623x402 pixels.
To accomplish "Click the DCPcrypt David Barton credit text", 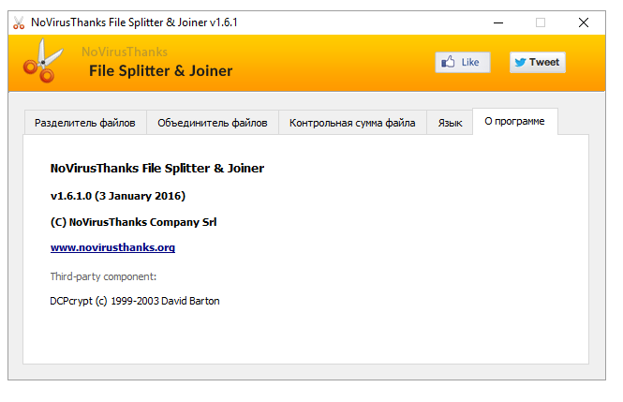I will point(134,302).
